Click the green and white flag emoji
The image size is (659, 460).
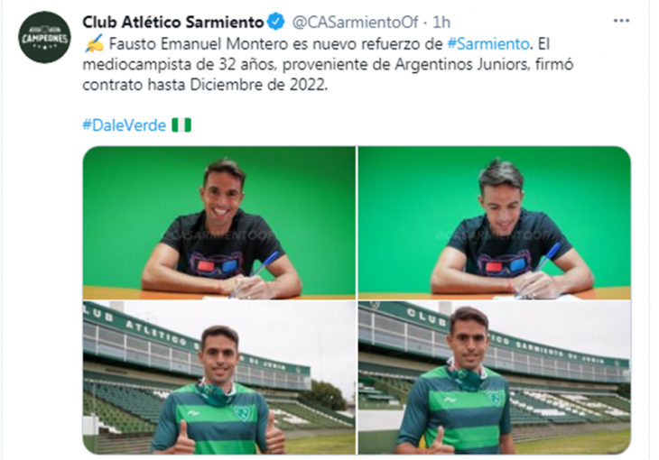[181, 125]
